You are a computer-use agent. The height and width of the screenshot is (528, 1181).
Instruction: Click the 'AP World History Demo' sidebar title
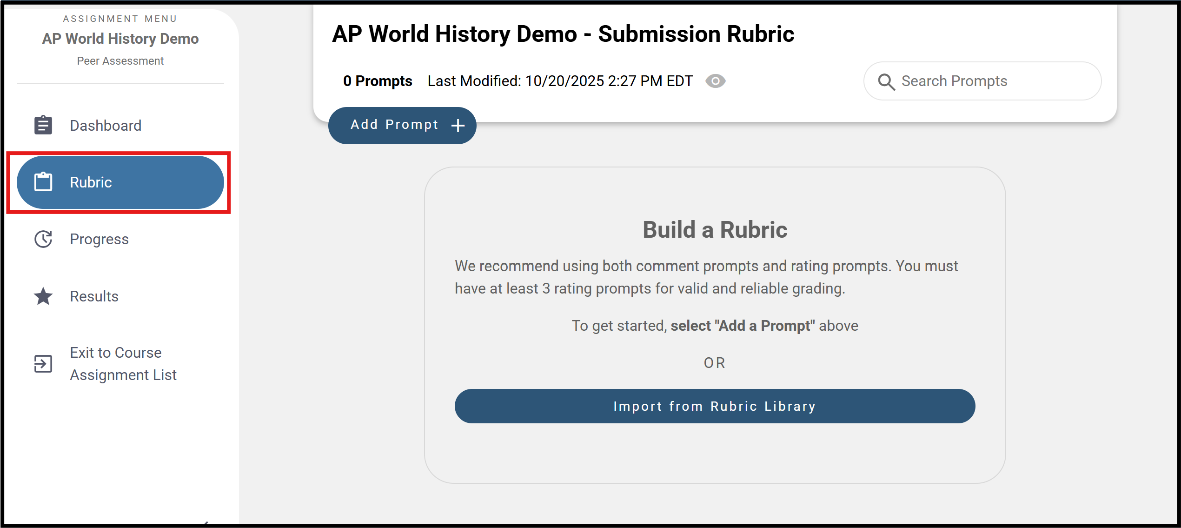(x=120, y=39)
